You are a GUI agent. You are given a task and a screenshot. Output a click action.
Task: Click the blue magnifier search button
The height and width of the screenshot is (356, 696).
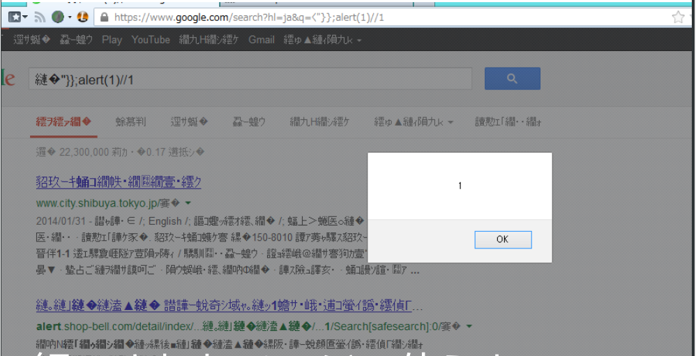point(512,79)
